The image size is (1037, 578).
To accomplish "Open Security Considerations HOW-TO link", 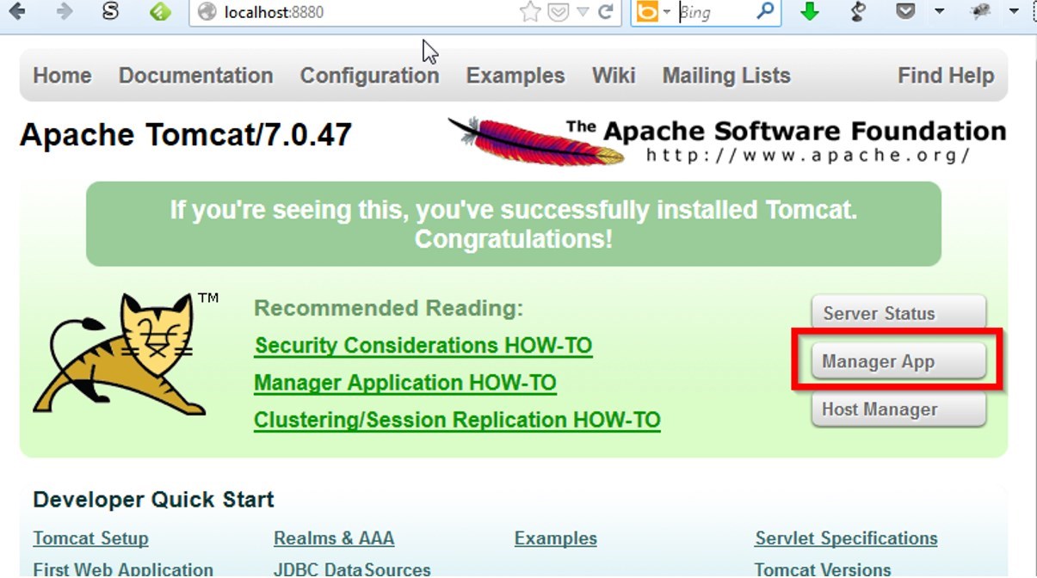I will click(423, 346).
